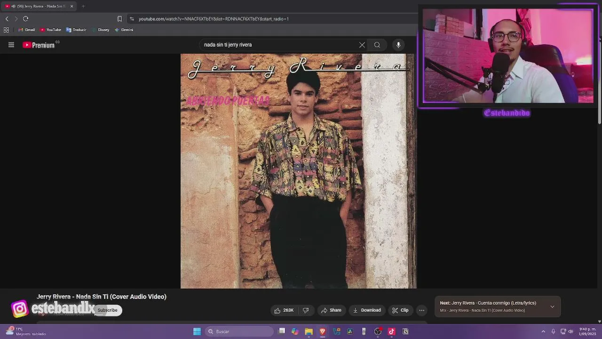The height and width of the screenshot is (339, 602).
Task: Click the browser address bar URL
Action: (x=214, y=19)
